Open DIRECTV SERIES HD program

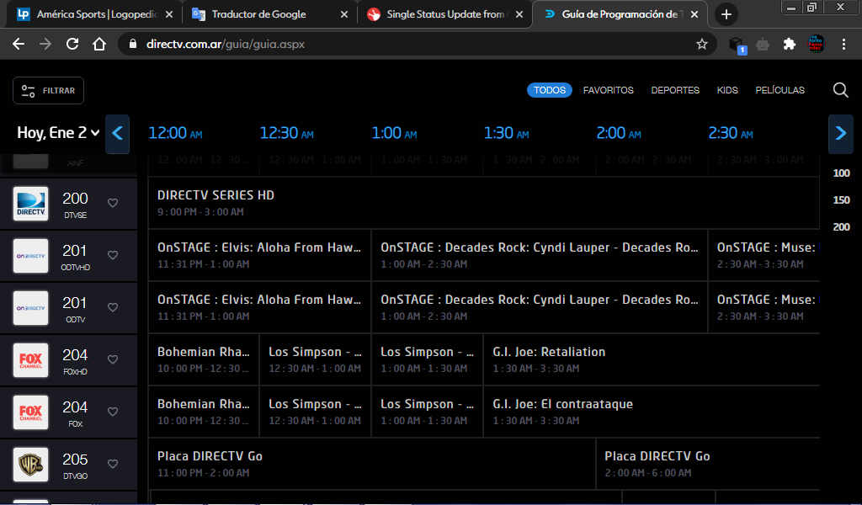click(484, 203)
